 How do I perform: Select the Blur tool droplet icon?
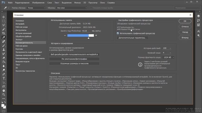[3, 66]
